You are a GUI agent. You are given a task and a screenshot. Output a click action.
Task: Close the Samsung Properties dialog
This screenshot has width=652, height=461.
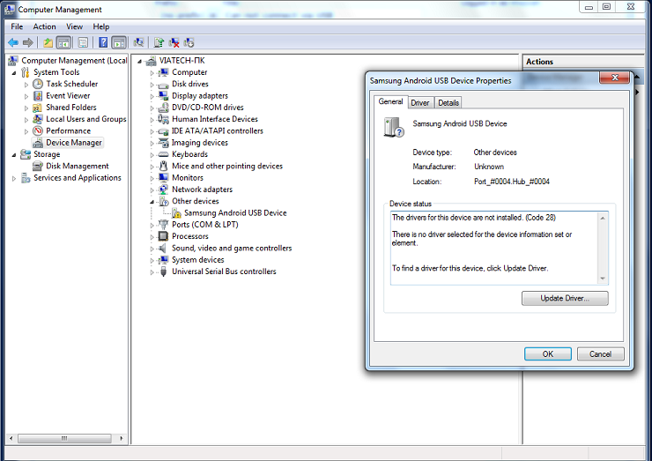pyautogui.click(x=615, y=78)
